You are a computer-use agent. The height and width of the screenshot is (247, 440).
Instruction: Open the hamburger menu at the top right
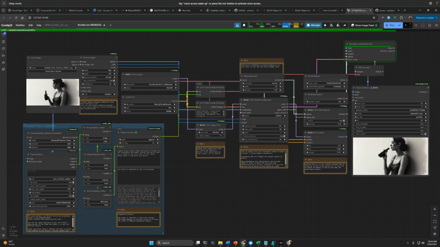[x=437, y=25]
